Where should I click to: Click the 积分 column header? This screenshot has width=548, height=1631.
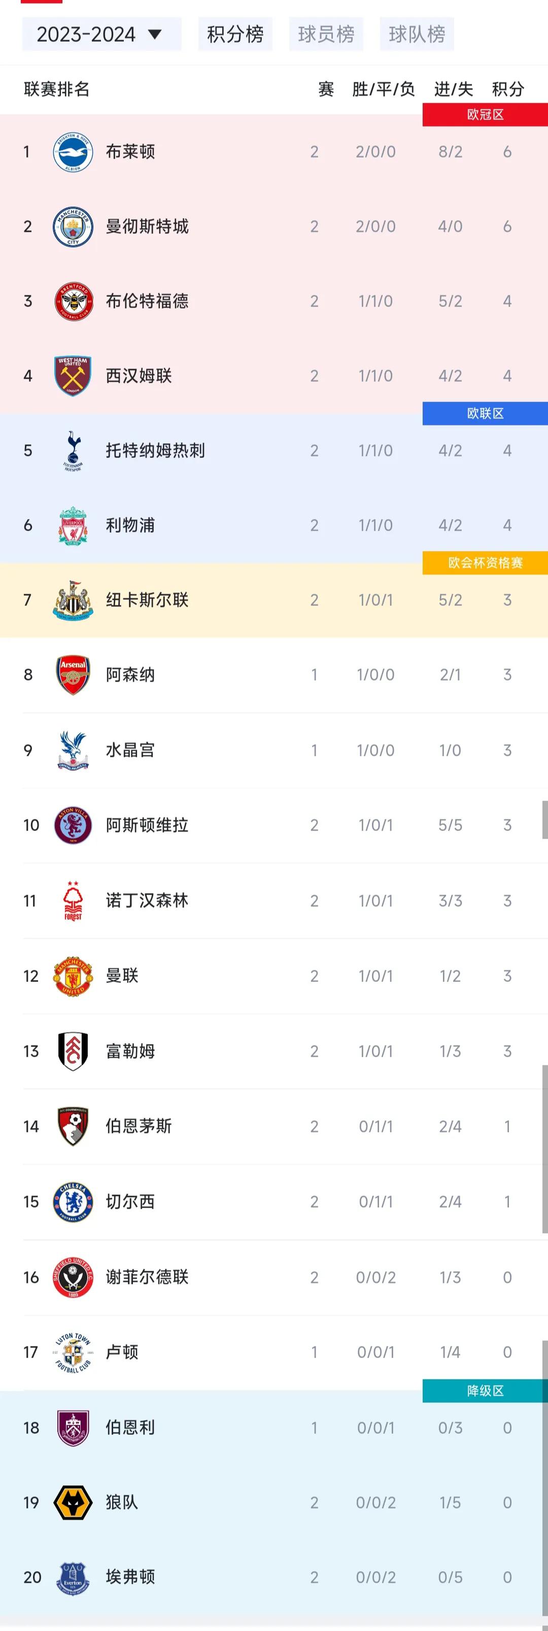(x=508, y=89)
